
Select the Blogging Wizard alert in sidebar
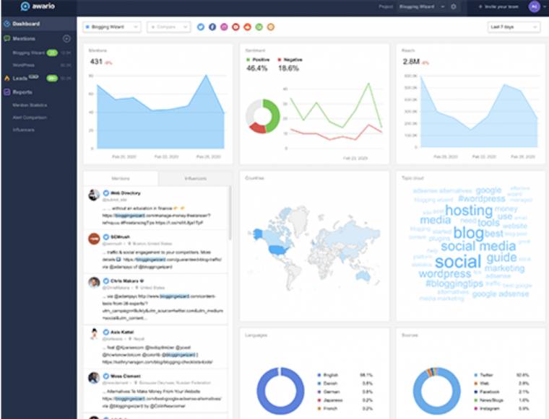click(x=28, y=53)
